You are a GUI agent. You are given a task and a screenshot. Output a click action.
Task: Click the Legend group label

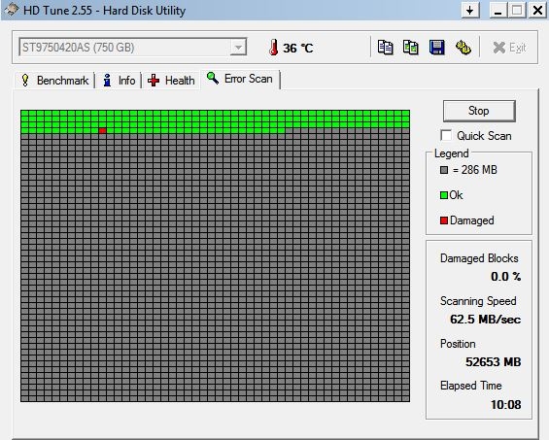click(451, 153)
